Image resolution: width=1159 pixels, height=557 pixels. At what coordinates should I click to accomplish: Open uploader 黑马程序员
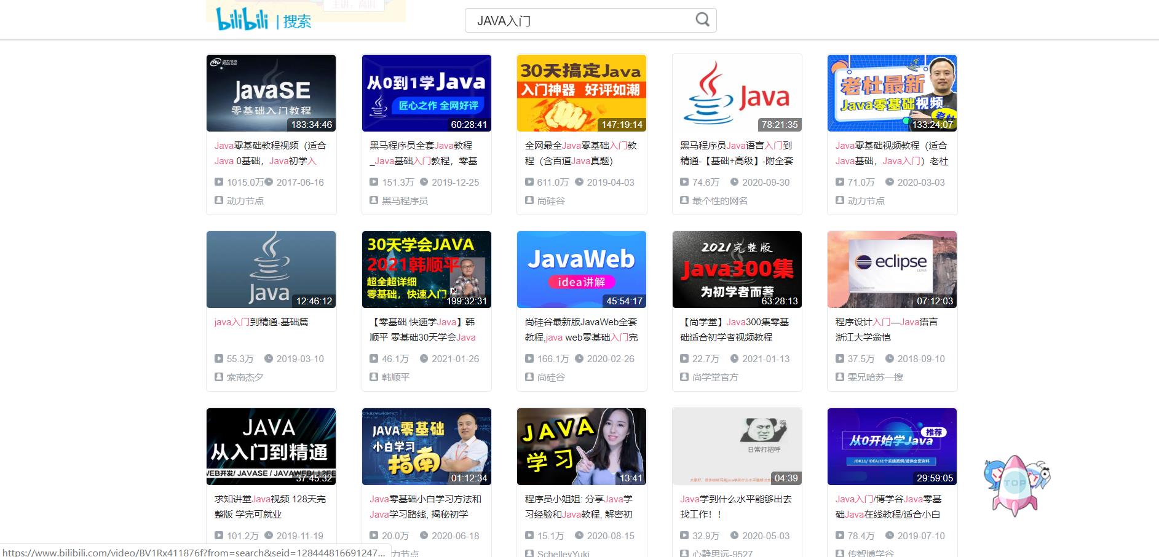pyautogui.click(x=405, y=201)
